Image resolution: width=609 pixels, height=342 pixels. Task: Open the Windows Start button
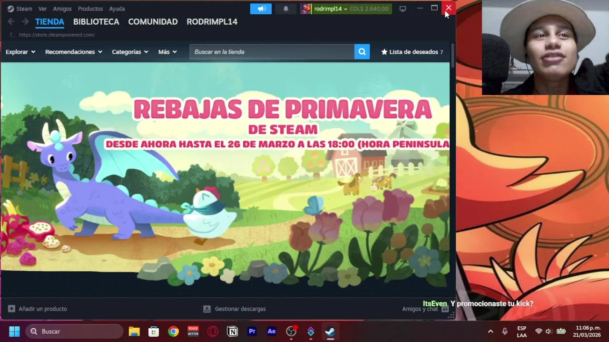[14, 331]
